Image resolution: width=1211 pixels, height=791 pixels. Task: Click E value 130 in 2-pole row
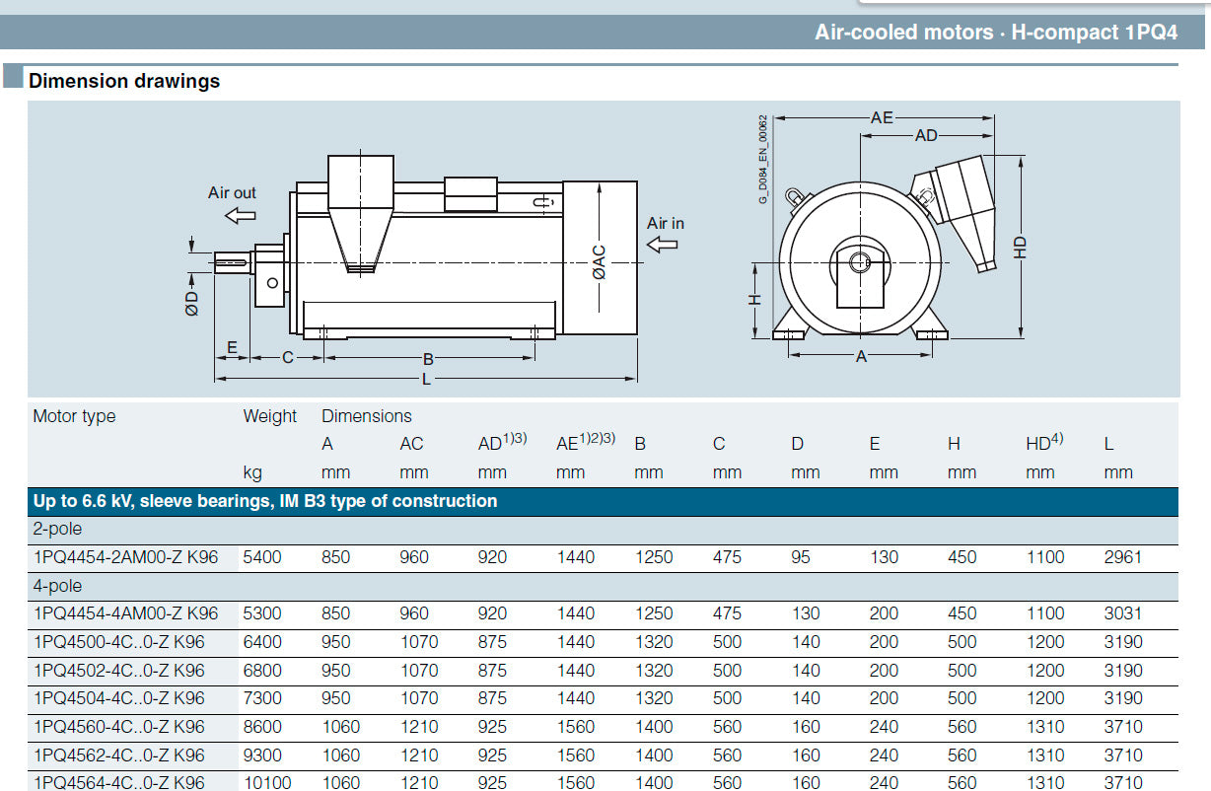point(885,557)
